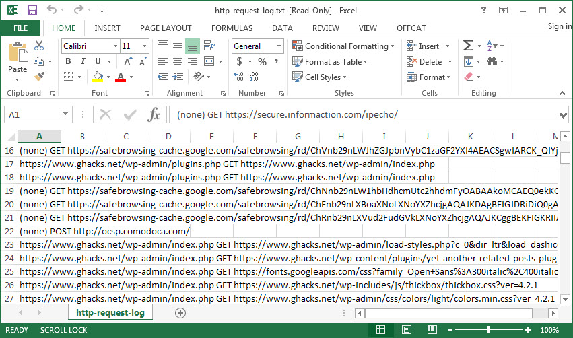Undo the last action

click(x=52, y=10)
